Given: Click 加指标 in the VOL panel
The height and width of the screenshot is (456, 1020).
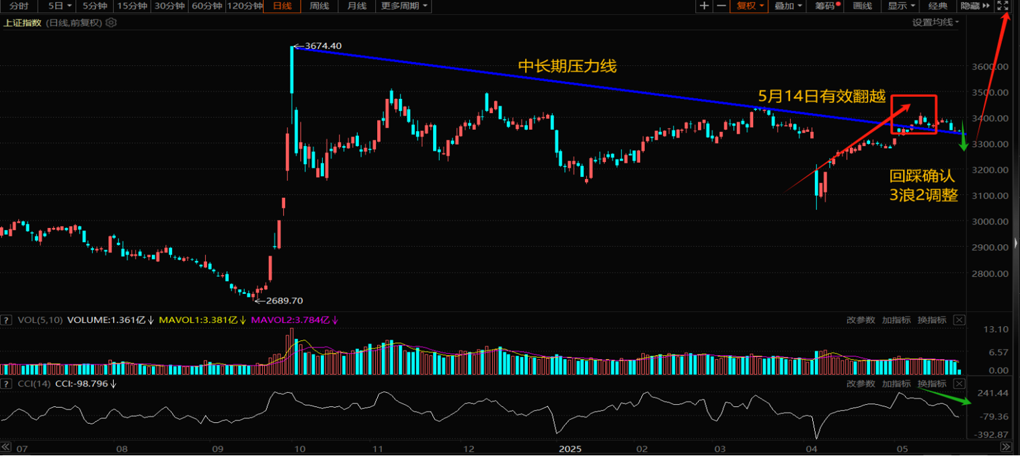Looking at the screenshot, I should [896, 320].
